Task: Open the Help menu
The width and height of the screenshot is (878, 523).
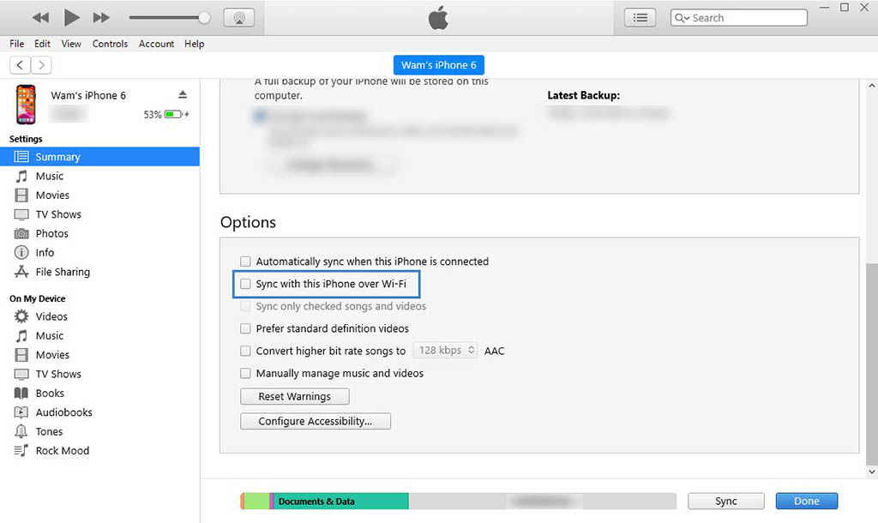Action: (195, 44)
